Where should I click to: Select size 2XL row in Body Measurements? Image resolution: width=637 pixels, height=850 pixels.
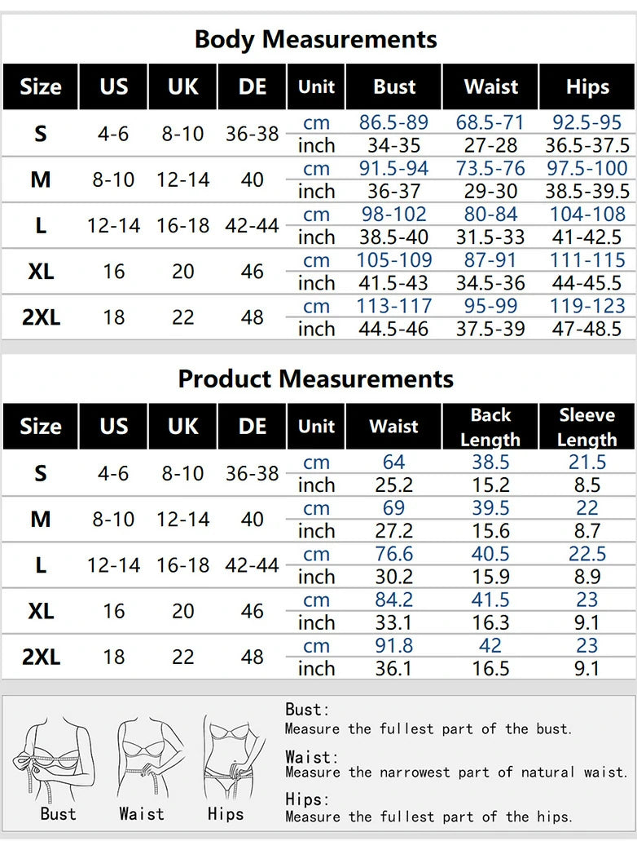[x=41, y=317]
